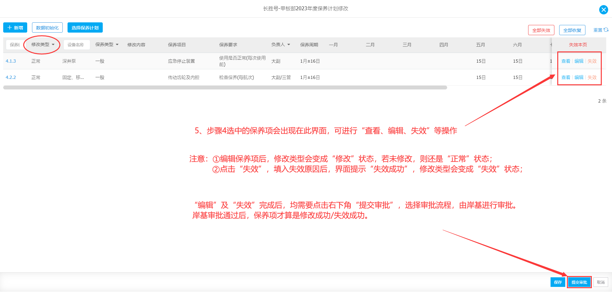Click the 六月 column header
This screenshot has height=292, width=612.
[517, 45]
